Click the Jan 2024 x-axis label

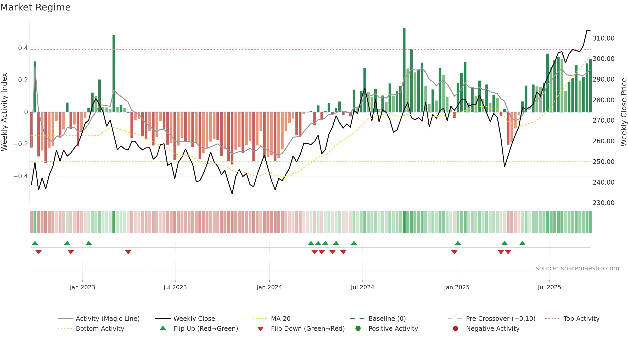click(x=269, y=287)
